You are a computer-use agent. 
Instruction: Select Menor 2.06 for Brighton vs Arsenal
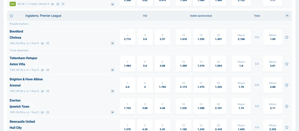(x=273, y=85)
